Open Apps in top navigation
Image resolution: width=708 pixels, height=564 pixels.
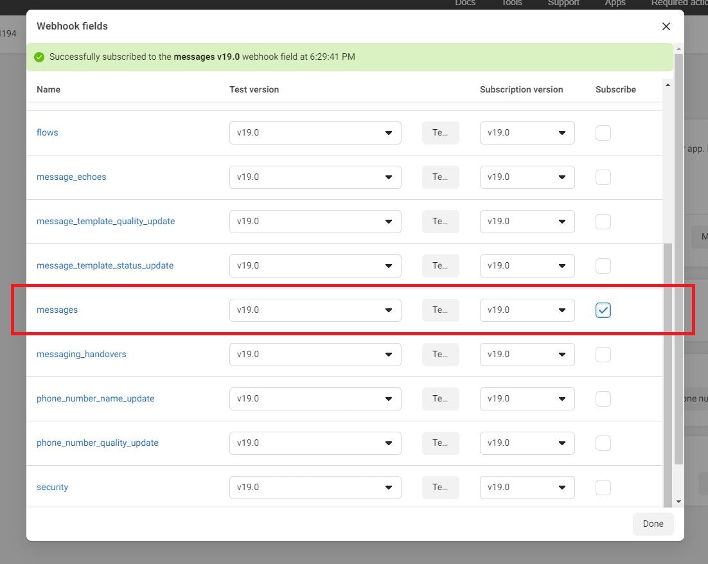pos(615,3)
